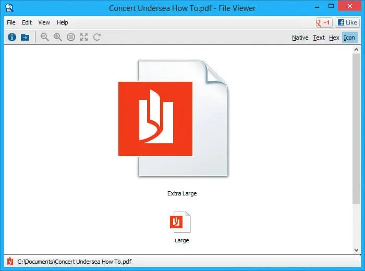Screen dimensions: 365x271
Task: Click the rotate icon in toolbar
Action: [97, 37]
